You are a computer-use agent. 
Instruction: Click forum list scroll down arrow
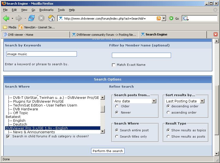click(x=103, y=131)
